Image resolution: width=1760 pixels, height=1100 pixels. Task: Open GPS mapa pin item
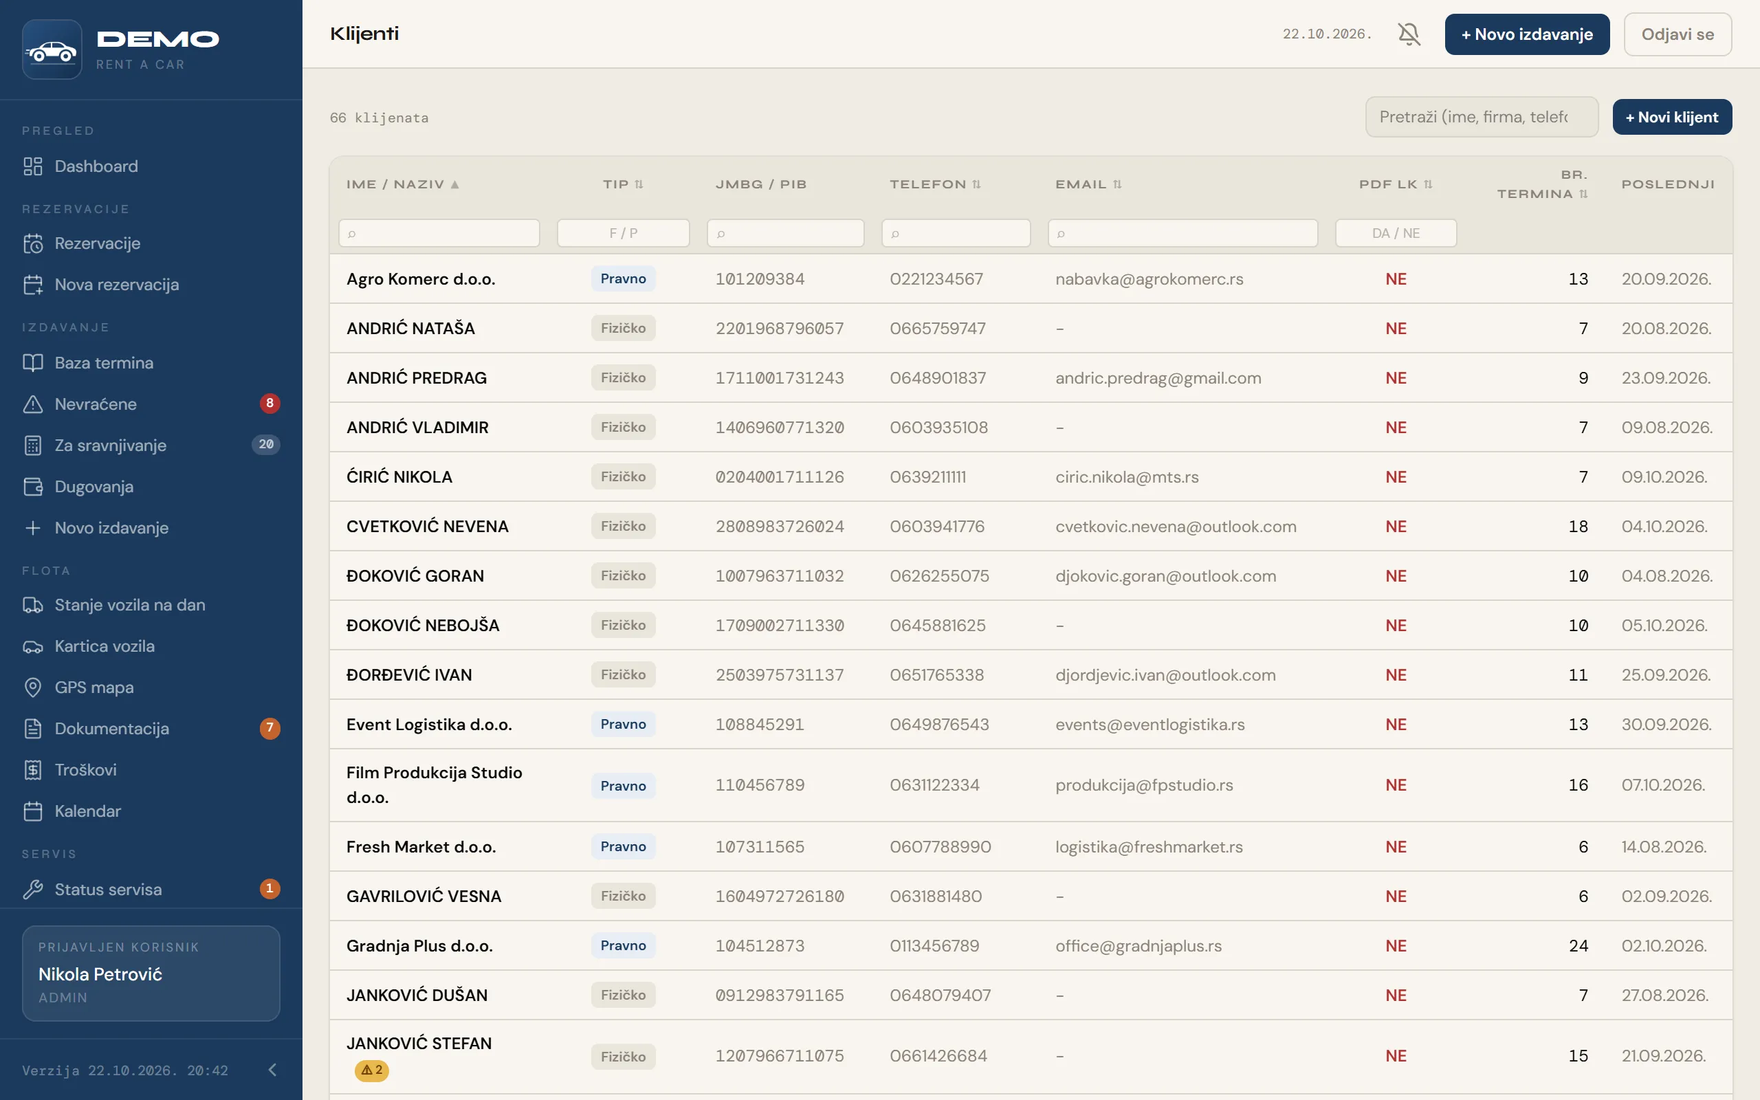pyautogui.click(x=151, y=687)
